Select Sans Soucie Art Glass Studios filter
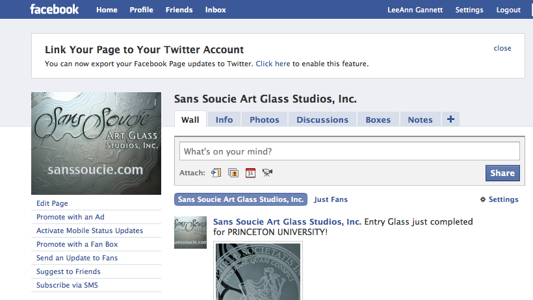Screen dimensions: 533x300 [240, 199]
